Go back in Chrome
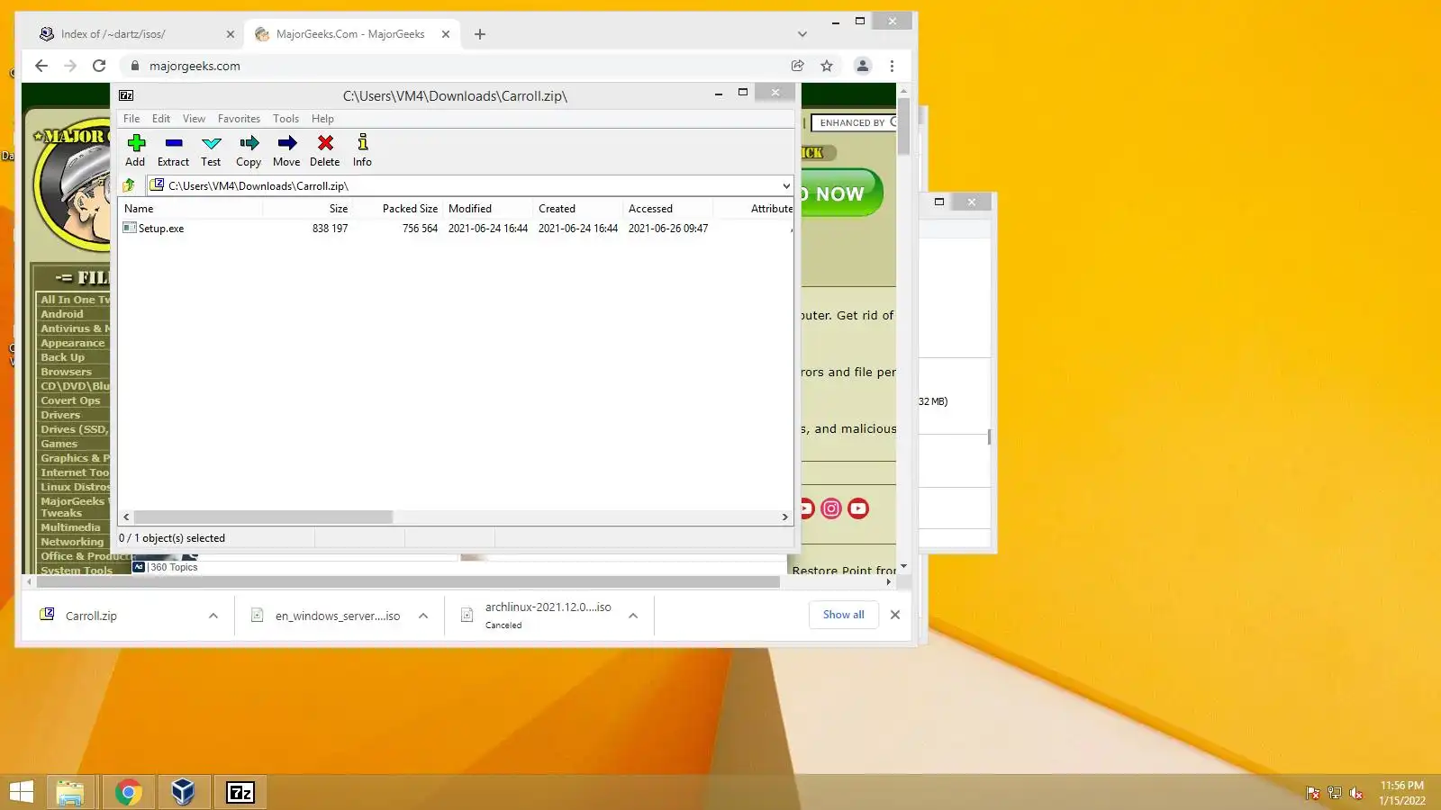Image resolution: width=1441 pixels, height=810 pixels. [x=41, y=66]
